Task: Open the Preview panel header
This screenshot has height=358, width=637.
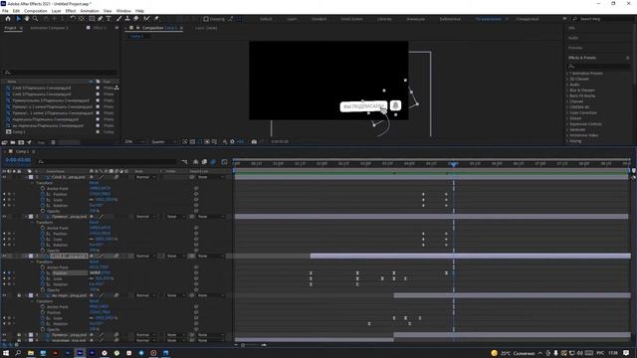Action: click(x=575, y=48)
